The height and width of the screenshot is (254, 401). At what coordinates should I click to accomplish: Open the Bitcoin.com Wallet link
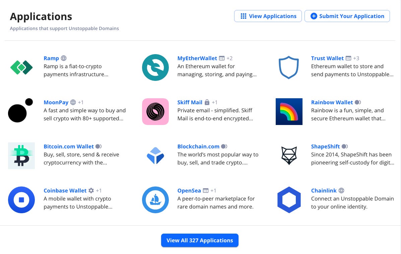(x=69, y=146)
